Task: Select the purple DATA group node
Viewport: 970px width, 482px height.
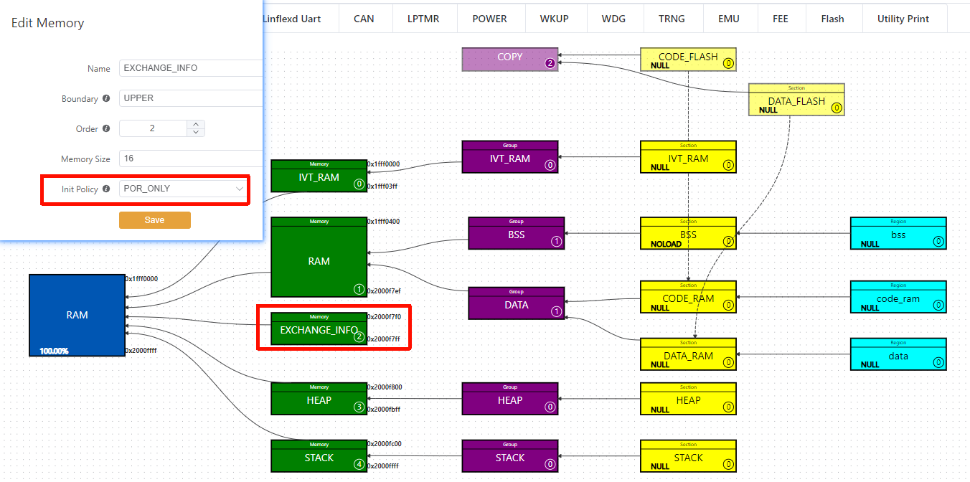Action: click(516, 304)
